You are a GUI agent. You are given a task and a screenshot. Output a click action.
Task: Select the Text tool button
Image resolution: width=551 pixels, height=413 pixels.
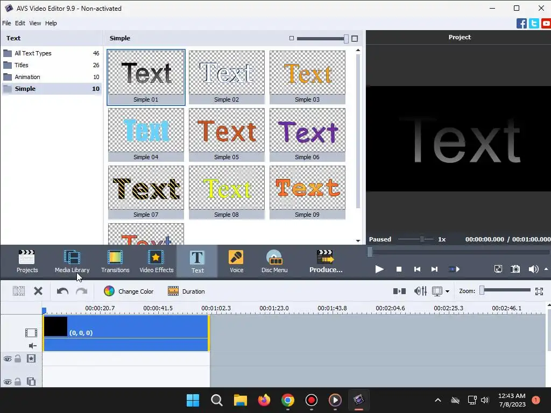(197, 261)
